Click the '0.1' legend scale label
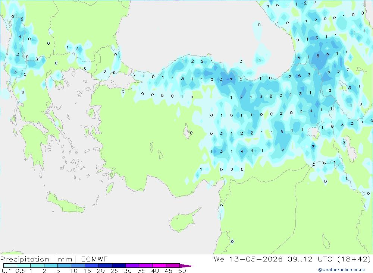 click(6, 271)
